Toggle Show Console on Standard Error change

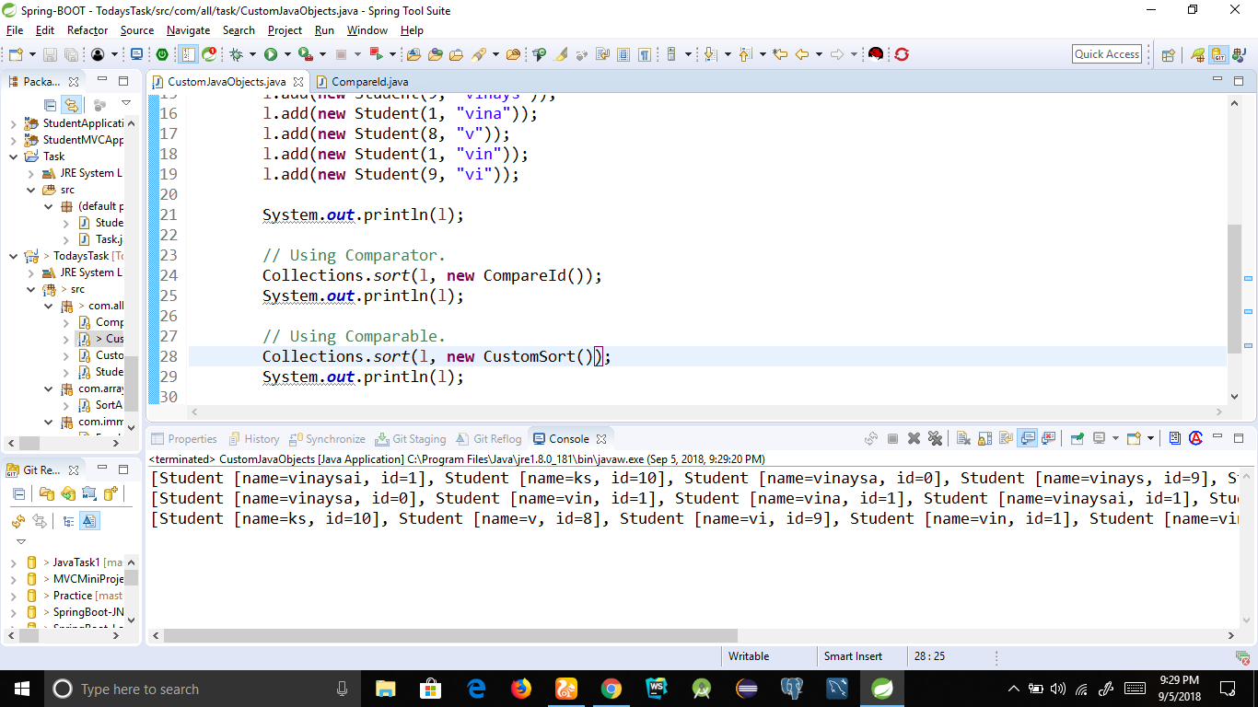point(1048,439)
